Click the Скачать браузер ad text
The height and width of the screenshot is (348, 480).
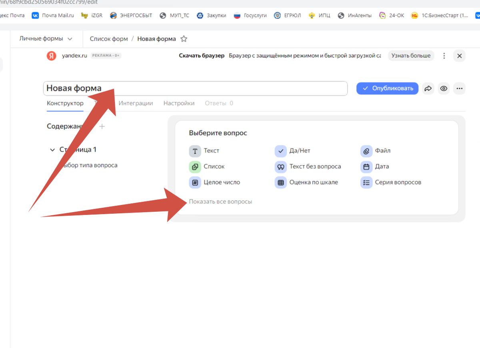(x=202, y=56)
